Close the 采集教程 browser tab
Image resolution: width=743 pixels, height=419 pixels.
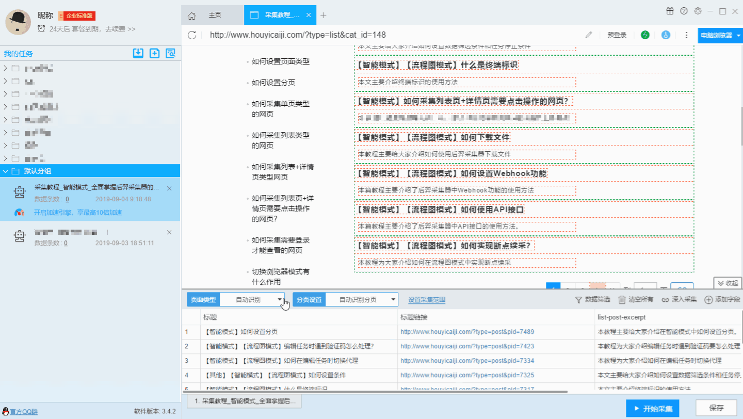pyautogui.click(x=309, y=15)
